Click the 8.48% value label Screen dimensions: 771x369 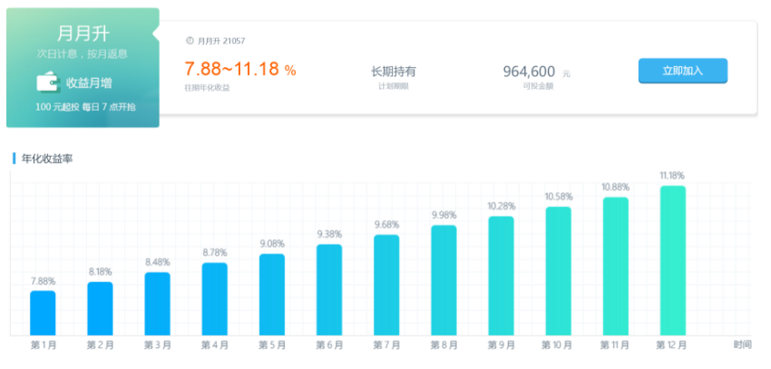click(157, 262)
